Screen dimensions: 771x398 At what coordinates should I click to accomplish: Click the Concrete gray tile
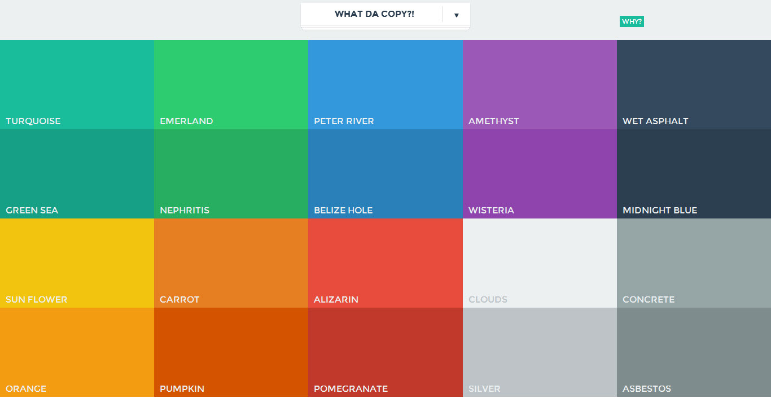(694, 263)
